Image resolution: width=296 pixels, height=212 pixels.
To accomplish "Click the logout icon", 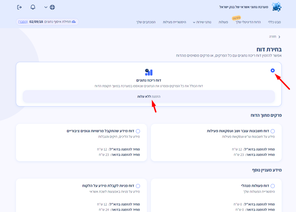I will coord(20,7).
